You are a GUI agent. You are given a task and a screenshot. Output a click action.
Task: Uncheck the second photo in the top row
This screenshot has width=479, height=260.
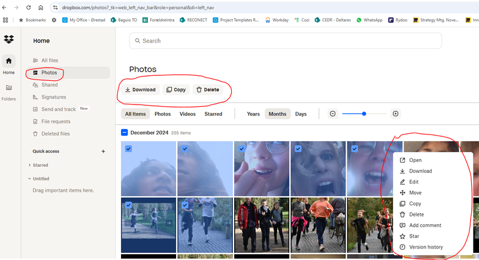pyautogui.click(x=185, y=149)
